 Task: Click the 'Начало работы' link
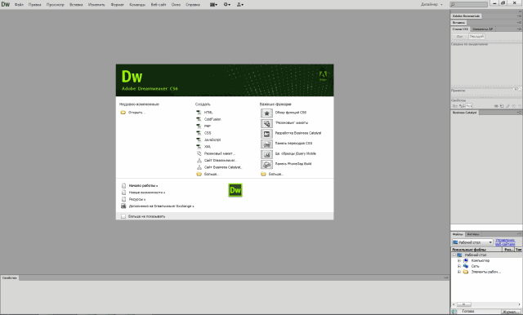pyautogui.click(x=143, y=186)
